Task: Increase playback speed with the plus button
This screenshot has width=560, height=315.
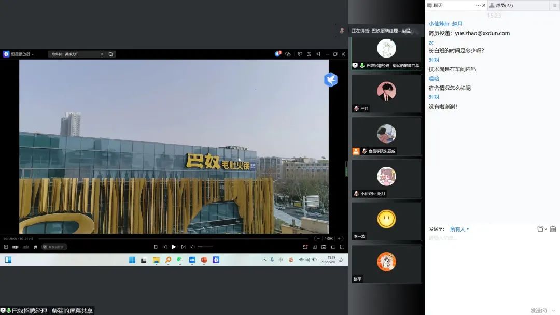Action: coord(339,238)
